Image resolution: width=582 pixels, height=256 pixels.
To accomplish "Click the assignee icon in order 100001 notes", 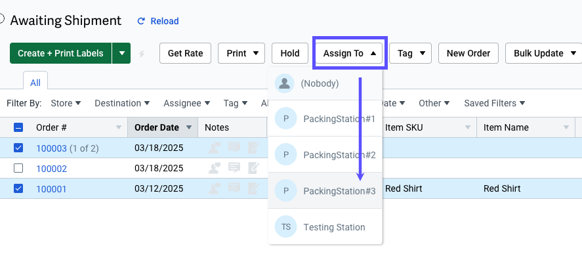I will [x=214, y=188].
